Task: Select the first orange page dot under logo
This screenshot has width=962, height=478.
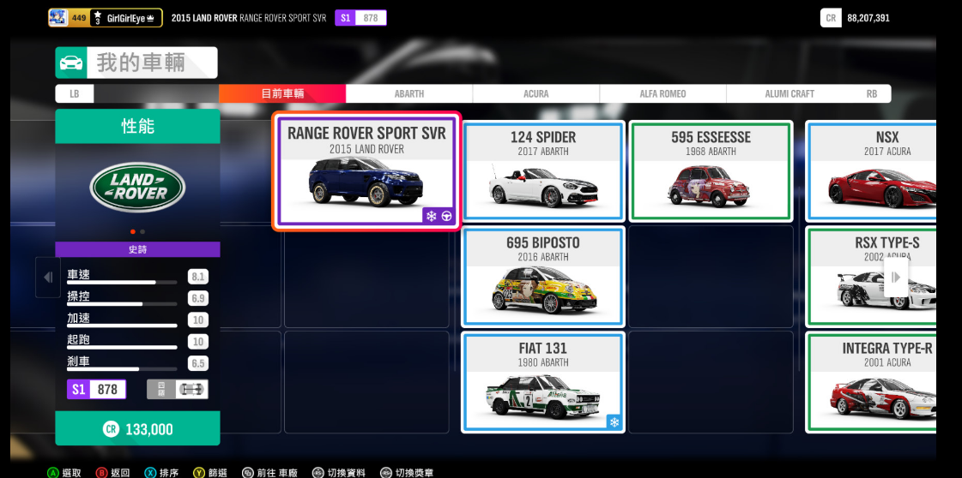Action: [x=132, y=231]
